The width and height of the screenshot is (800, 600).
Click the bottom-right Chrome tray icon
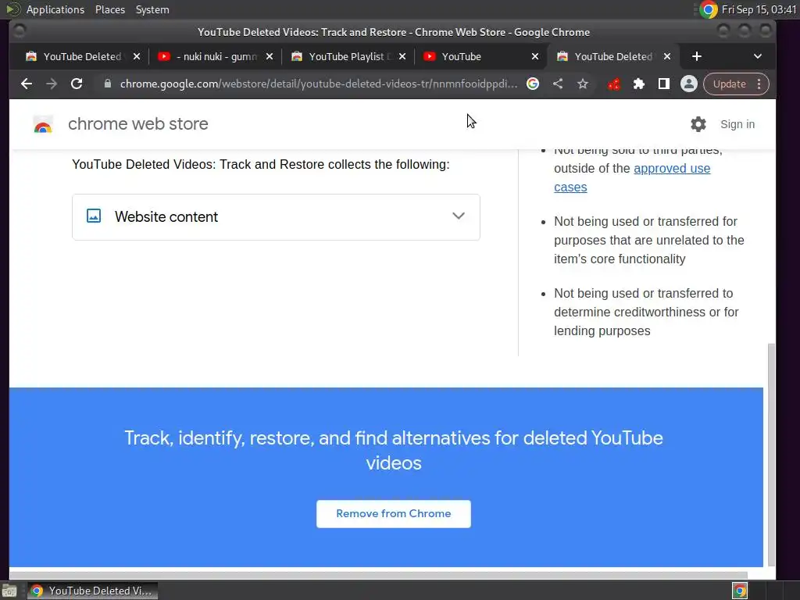740,591
